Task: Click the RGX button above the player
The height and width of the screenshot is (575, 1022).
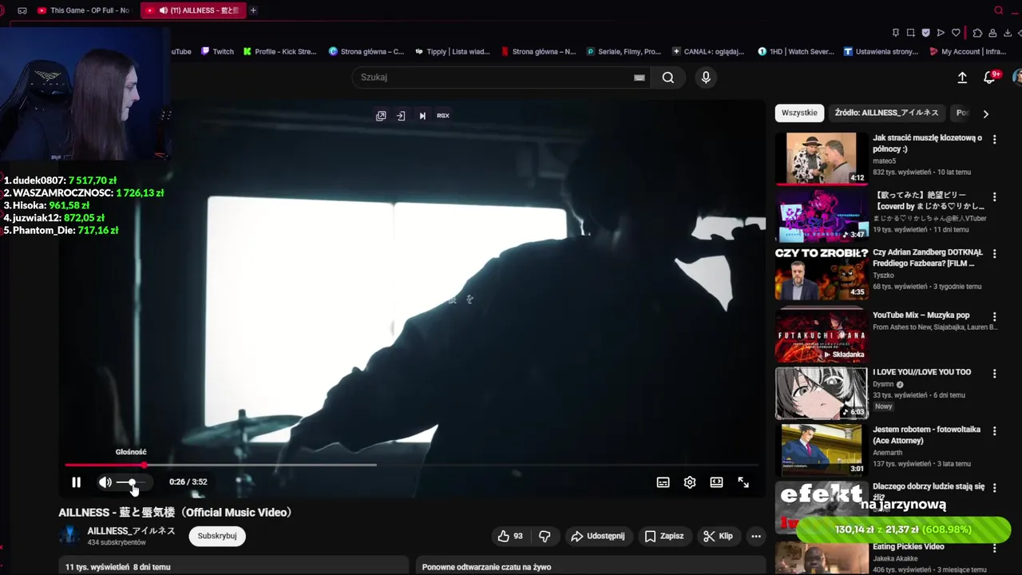Action: pyautogui.click(x=443, y=116)
